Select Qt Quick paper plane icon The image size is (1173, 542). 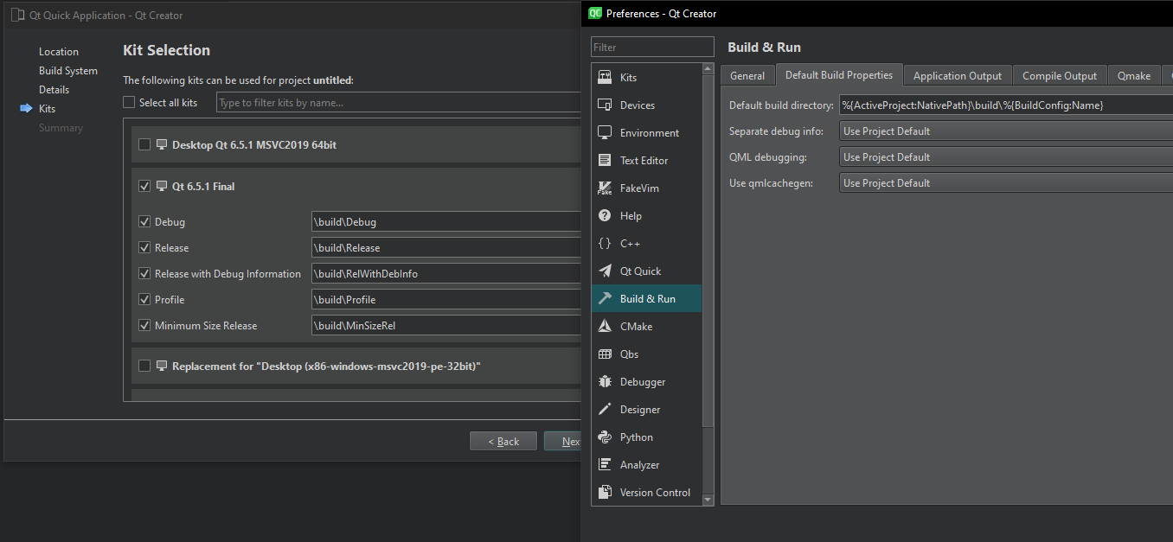(x=605, y=271)
